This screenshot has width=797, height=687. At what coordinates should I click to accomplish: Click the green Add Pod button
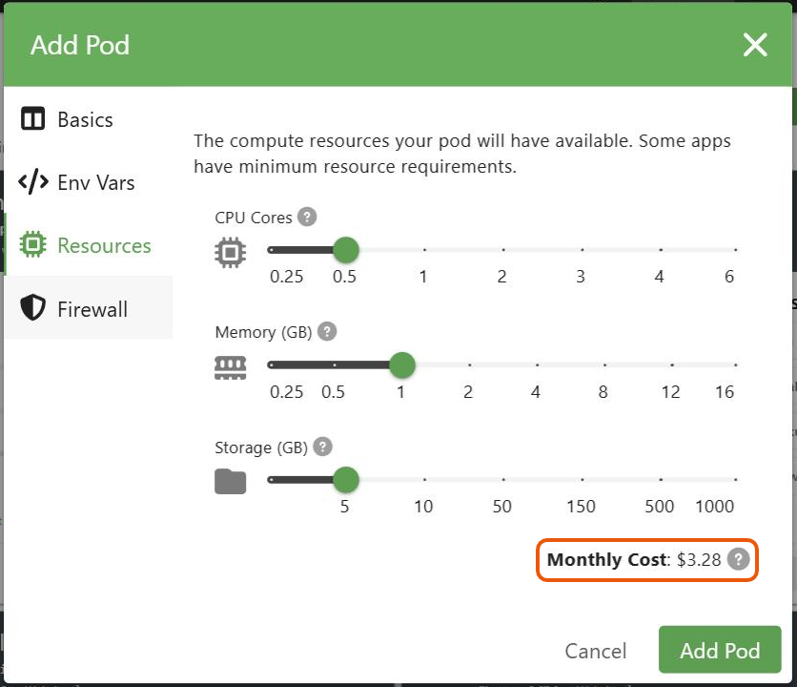pyautogui.click(x=720, y=650)
